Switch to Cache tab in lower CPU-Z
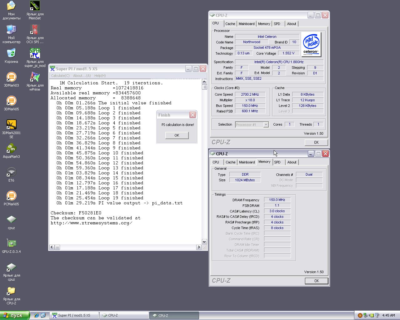 (x=231, y=162)
